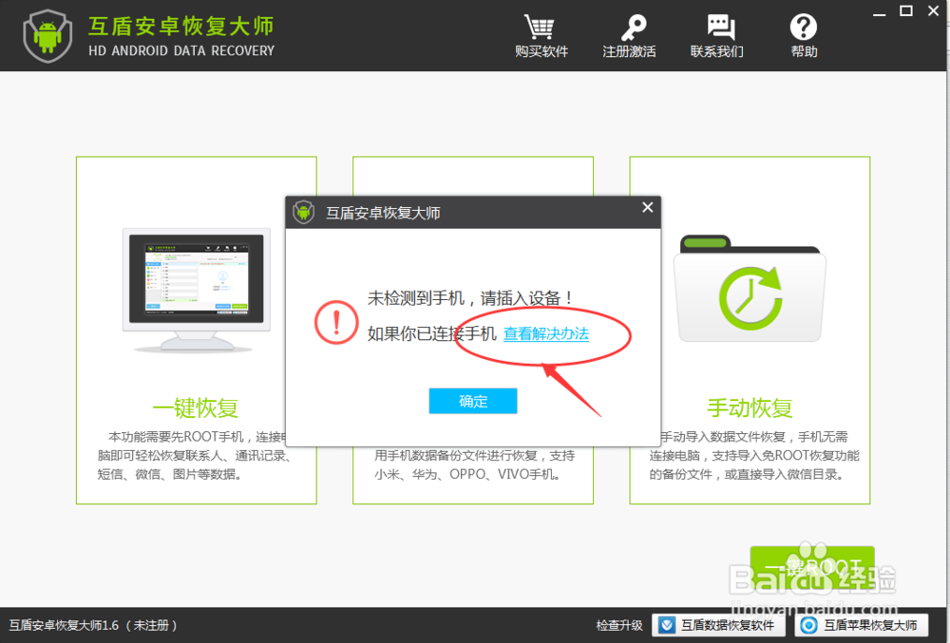Viewport: 950px width, 643px height.
Task: Click version text 互盾安卓恢复大师1.6（未注册）
Action: pos(93,626)
